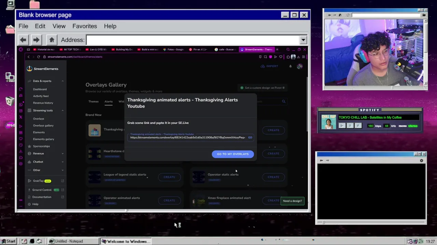
Task: Switch to the Building My Dream browser tab
Action: pyautogui.click(x=122, y=49)
